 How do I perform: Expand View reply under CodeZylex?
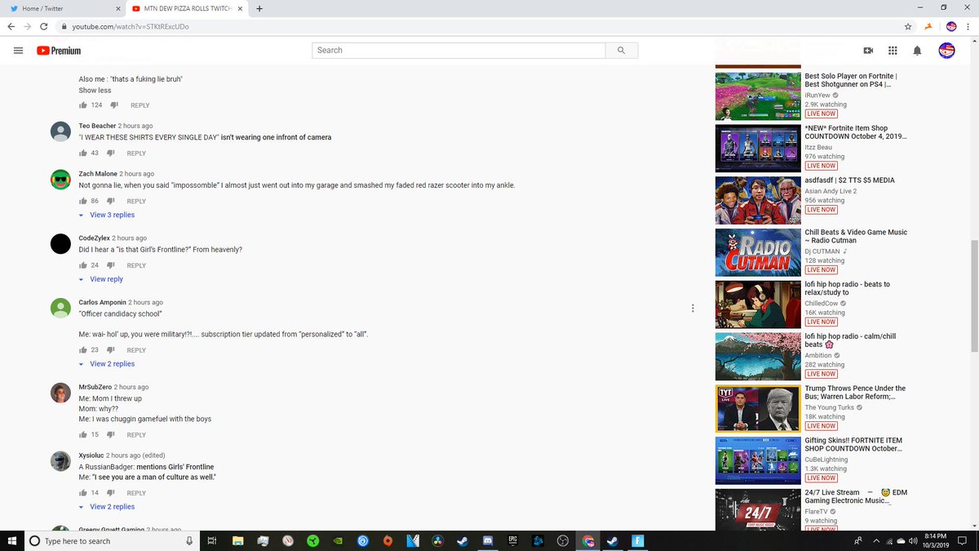tap(101, 279)
